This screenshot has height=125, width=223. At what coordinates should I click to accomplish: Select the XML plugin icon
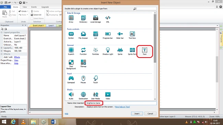[x=108, y=19]
